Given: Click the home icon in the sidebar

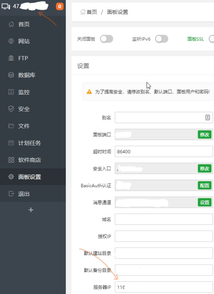Looking at the screenshot, I should coord(11,24).
